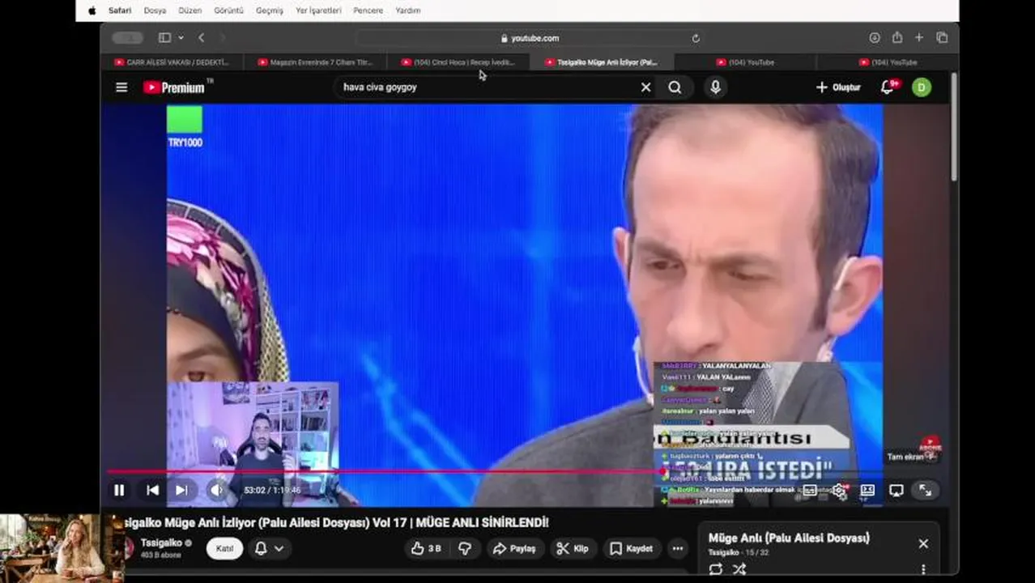Mute the video volume speaker icon

point(215,490)
